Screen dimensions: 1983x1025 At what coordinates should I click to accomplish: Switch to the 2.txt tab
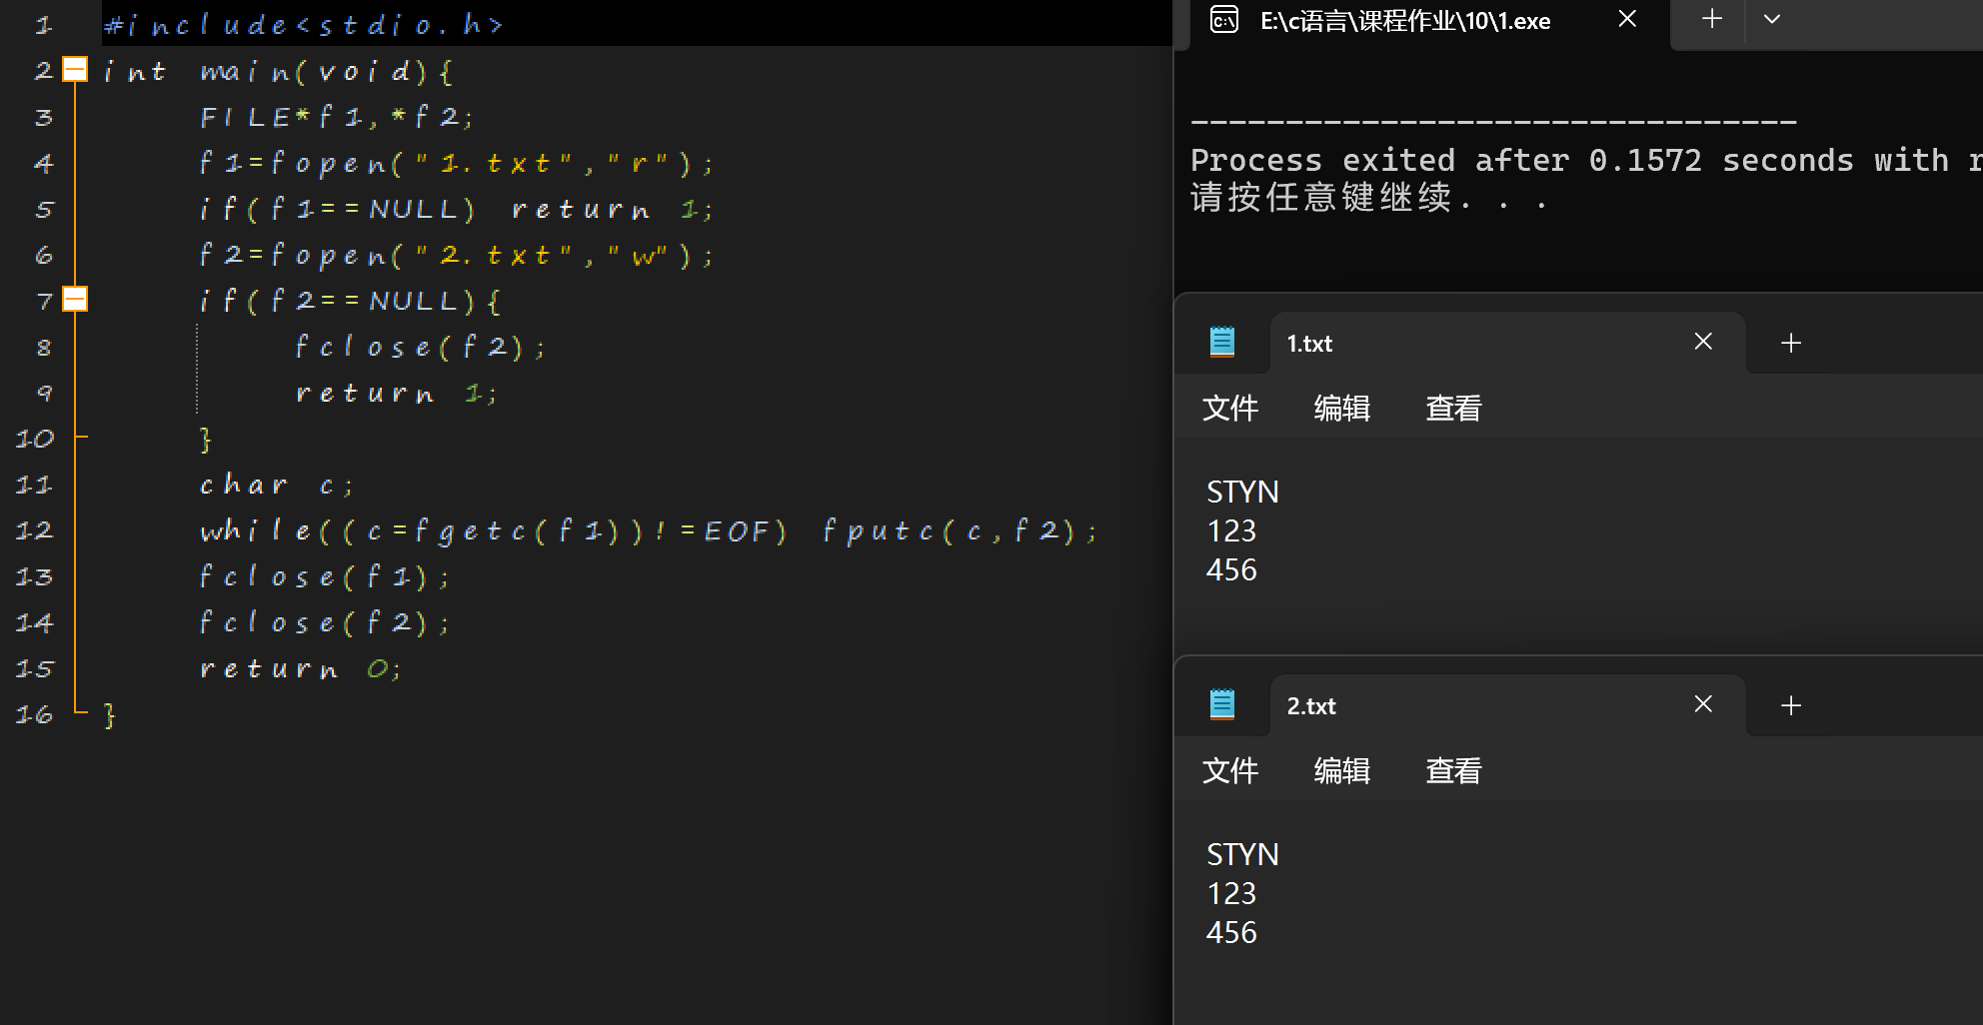pyautogui.click(x=1507, y=705)
